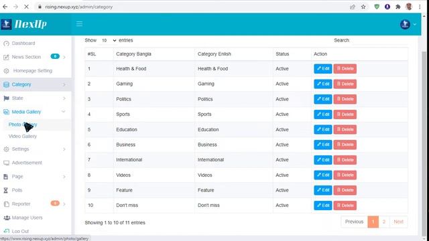Open Manage Users in sidebar
The height and width of the screenshot is (241, 429).
[x=27, y=218]
